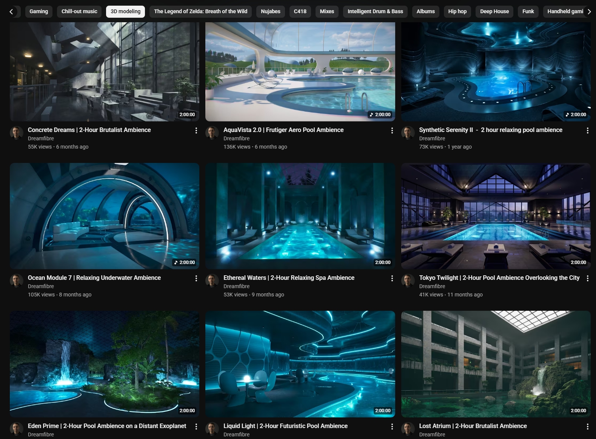Open options menu for Liquid Light video

pyautogui.click(x=392, y=427)
